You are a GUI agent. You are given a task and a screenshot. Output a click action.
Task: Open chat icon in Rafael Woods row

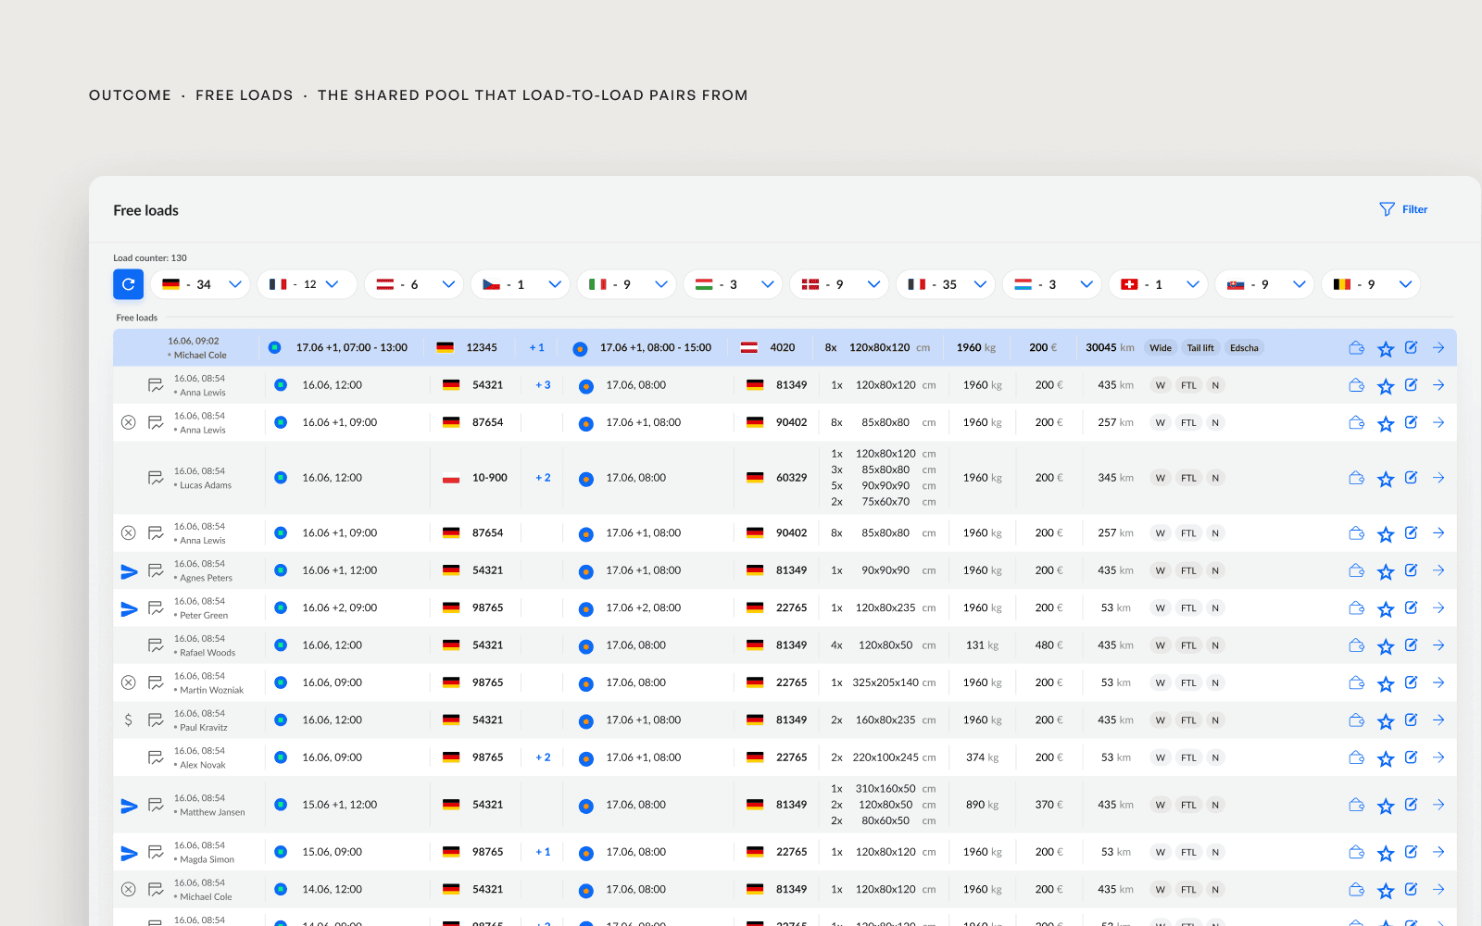(x=156, y=645)
